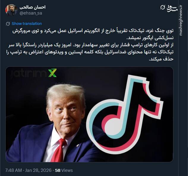Click the Mashregh logo in the top corner

172,8
